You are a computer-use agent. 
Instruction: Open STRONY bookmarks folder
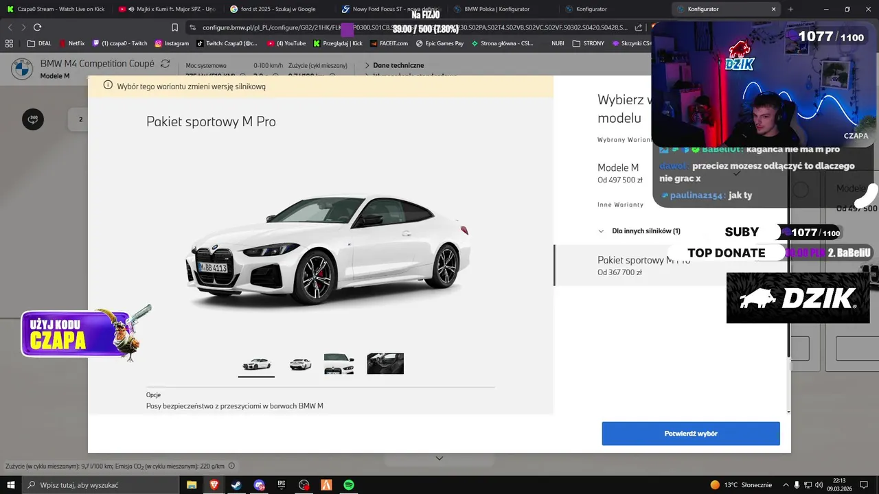pos(588,43)
